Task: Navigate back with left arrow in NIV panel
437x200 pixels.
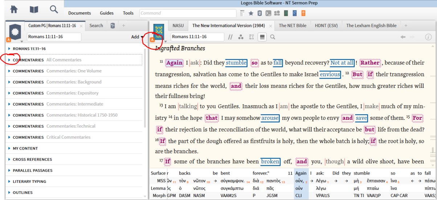Action: (403, 37)
